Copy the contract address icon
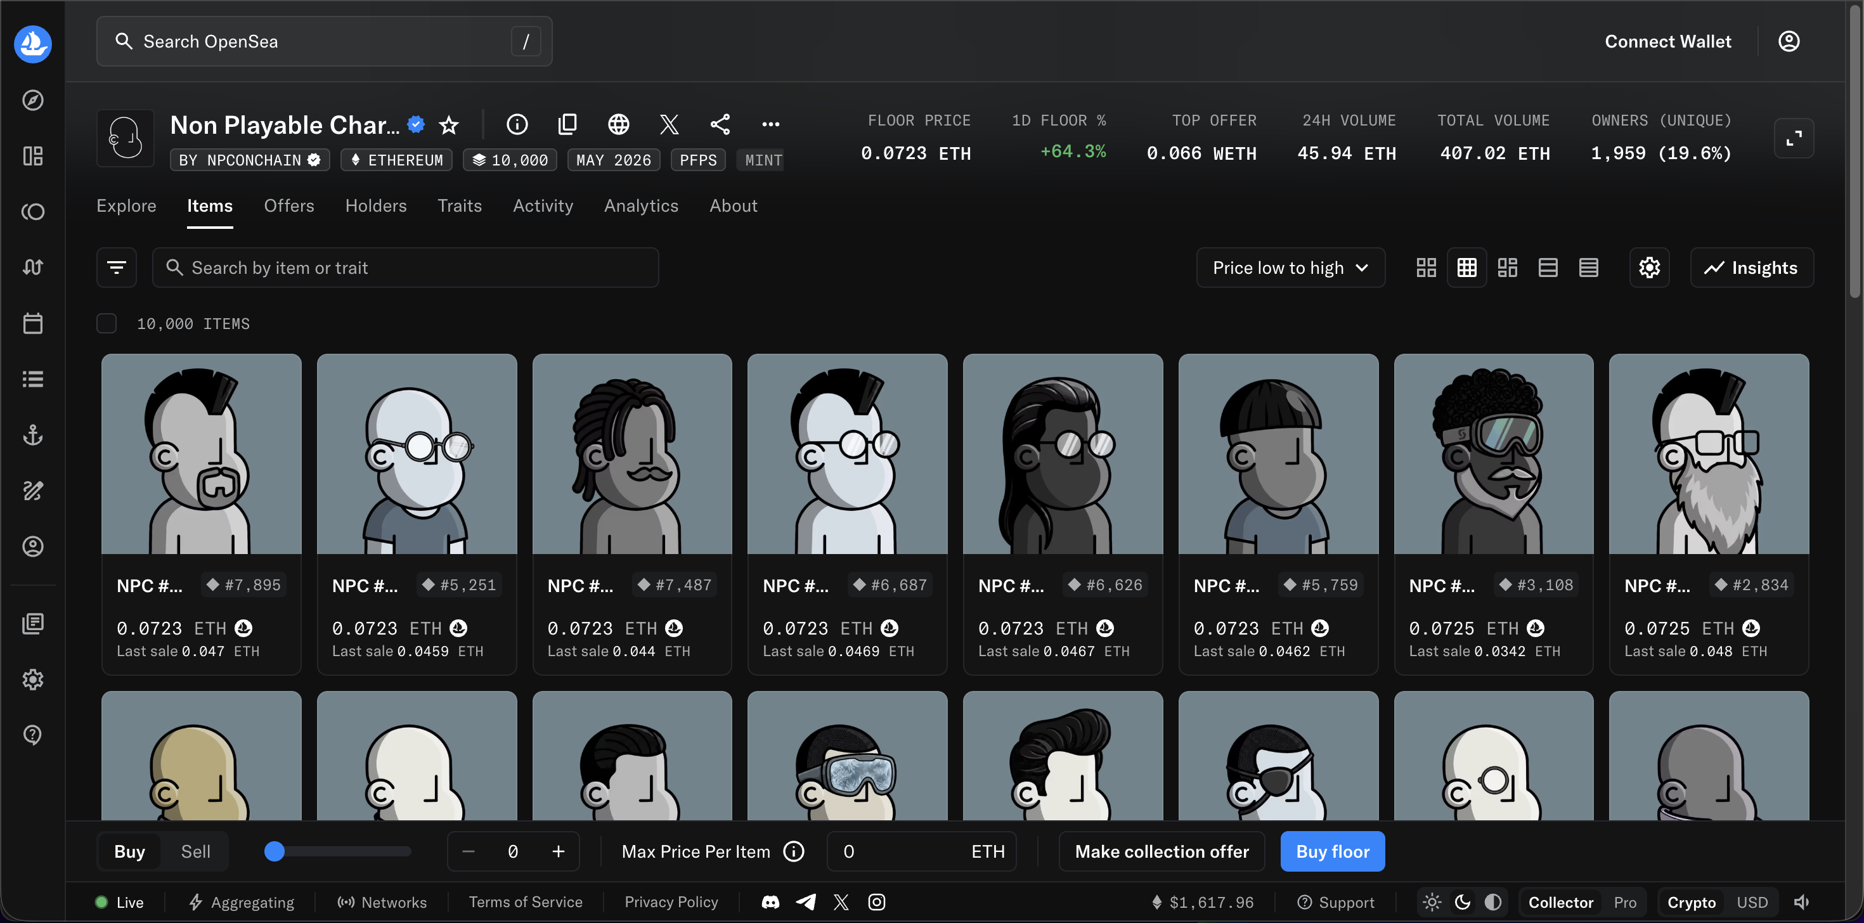 (567, 124)
